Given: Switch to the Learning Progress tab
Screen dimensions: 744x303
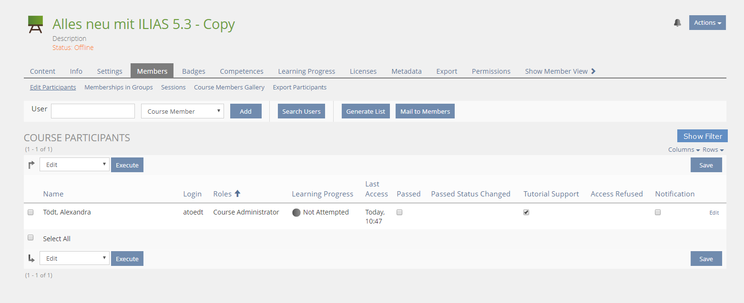Looking at the screenshot, I should tap(306, 71).
